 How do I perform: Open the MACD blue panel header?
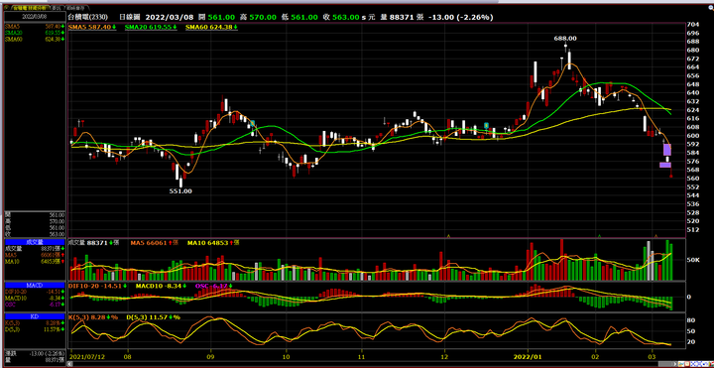click(x=34, y=285)
